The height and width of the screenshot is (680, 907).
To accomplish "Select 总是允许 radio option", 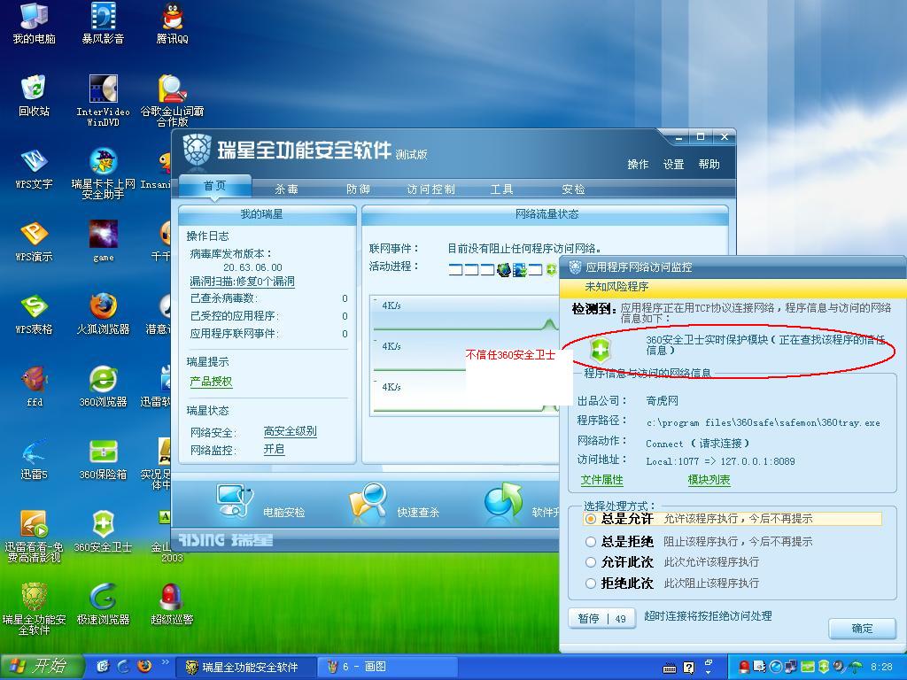I will 590,519.
